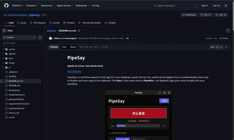Open the Projects tab
Screen dimensions: 234x140
click(x=69, y=23)
